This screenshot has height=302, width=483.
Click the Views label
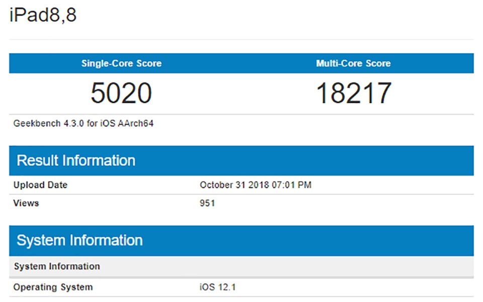click(26, 204)
